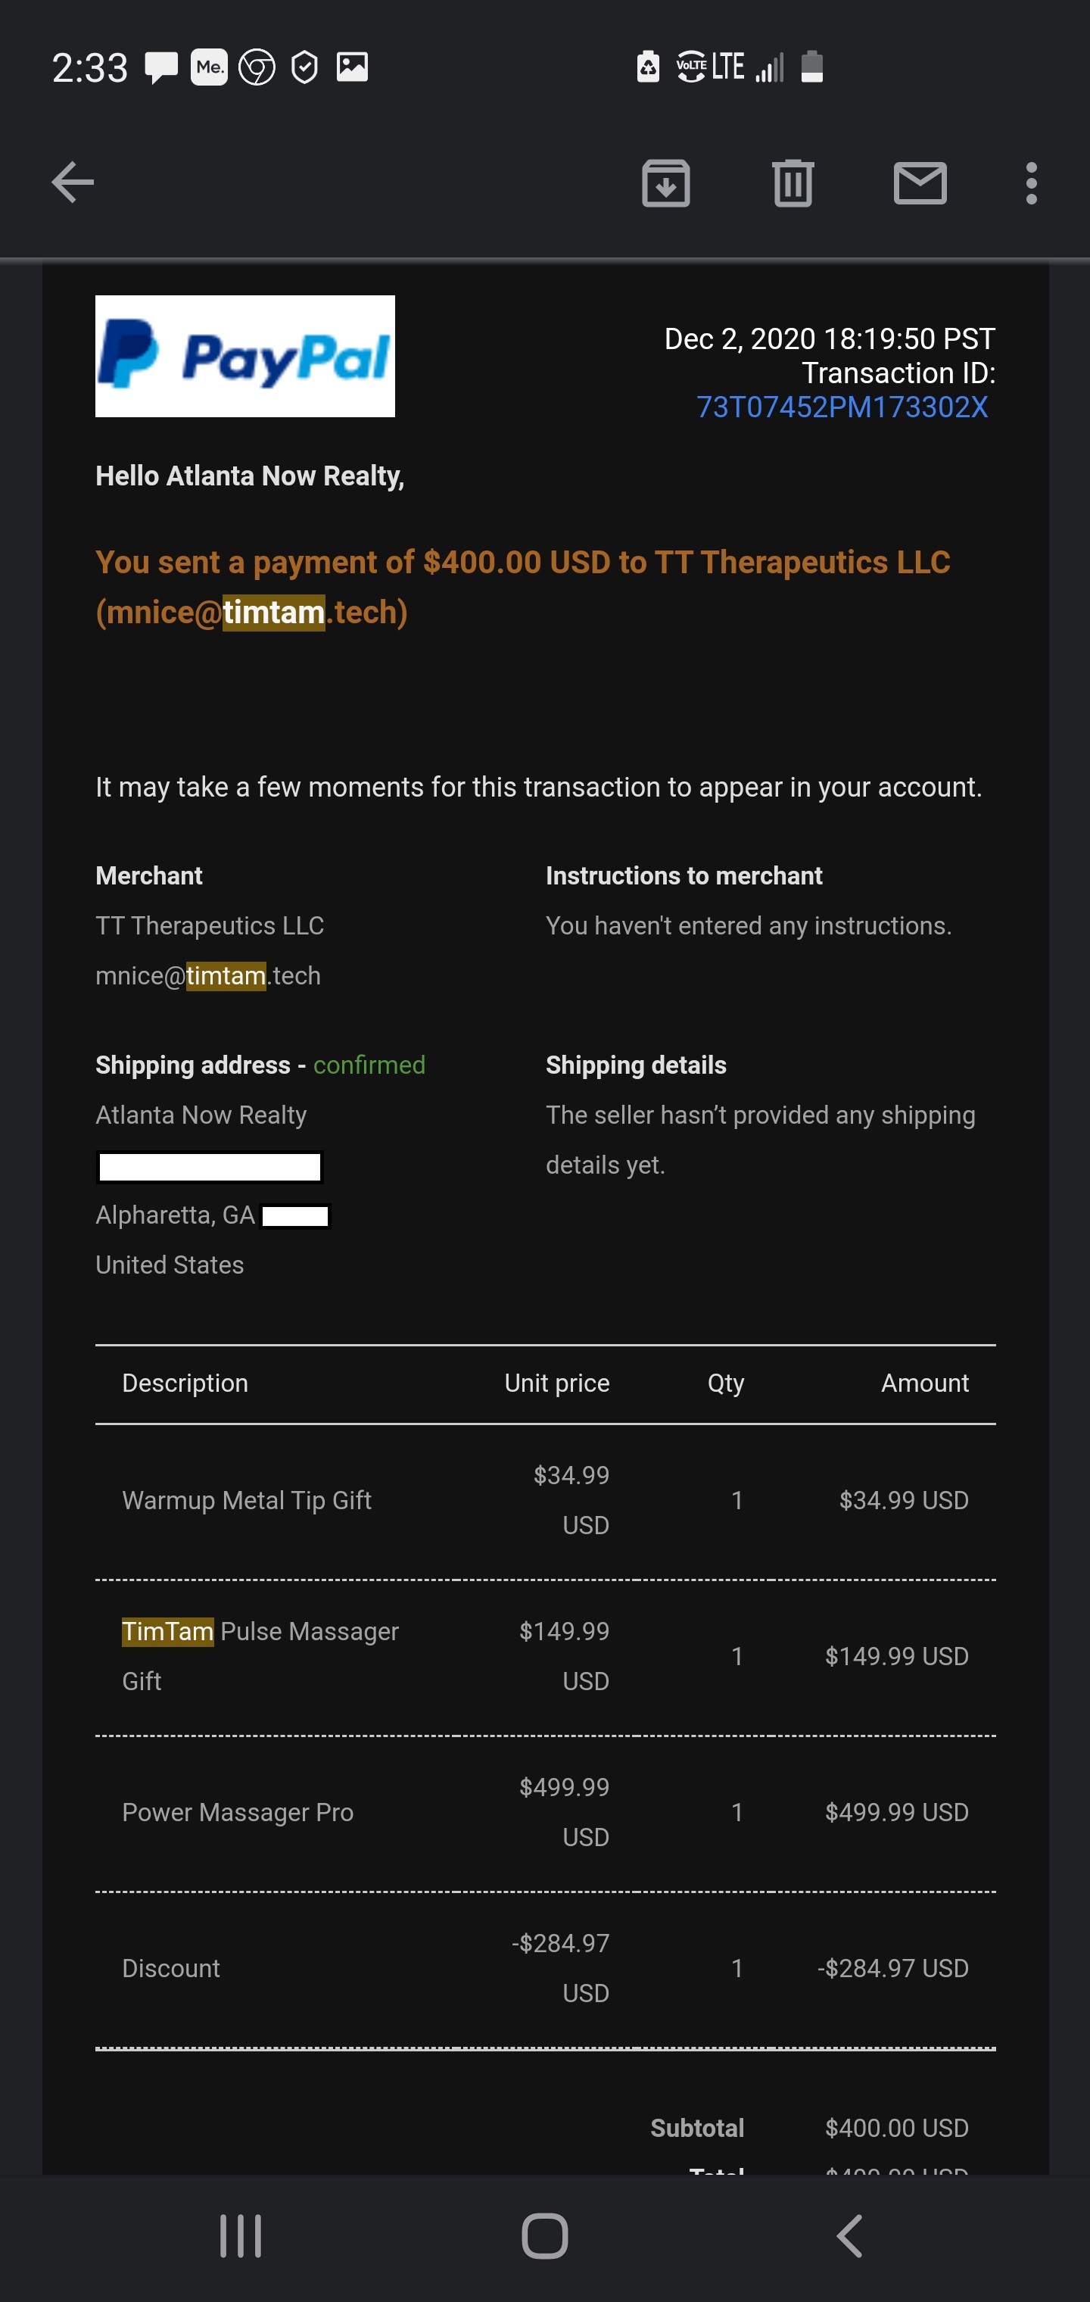Screen dimensions: 1090x2302
Task: Tap the TimTam Pulse Massager Gift row
Action: 545,1656
